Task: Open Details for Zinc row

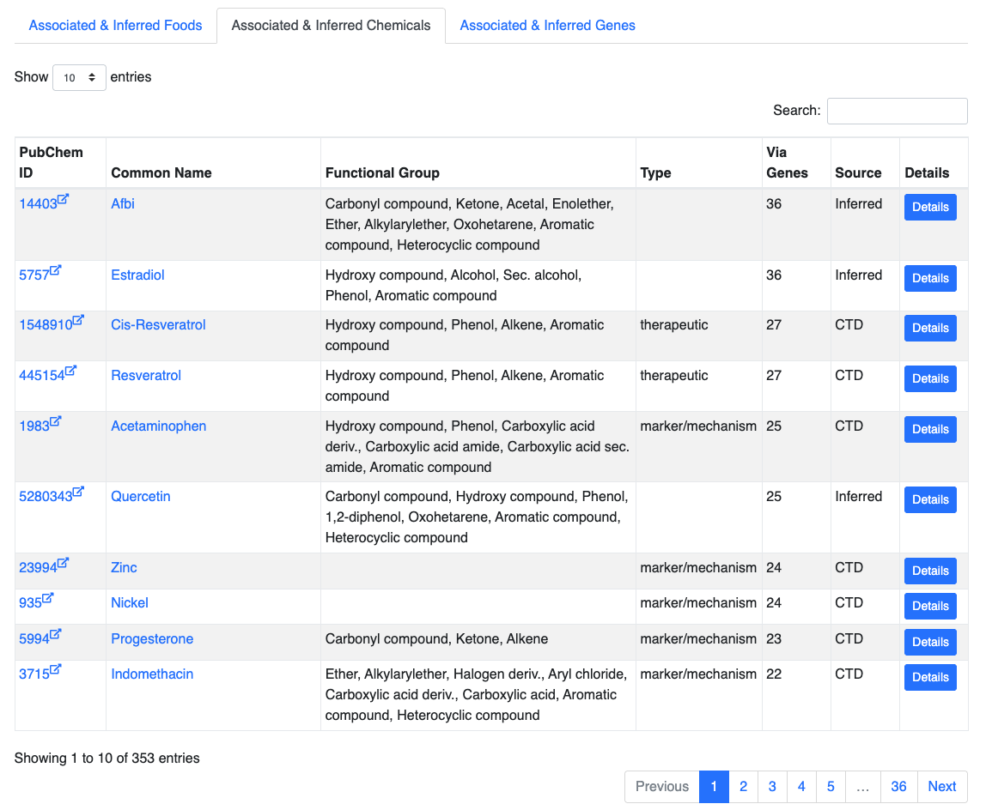Action: click(930, 571)
